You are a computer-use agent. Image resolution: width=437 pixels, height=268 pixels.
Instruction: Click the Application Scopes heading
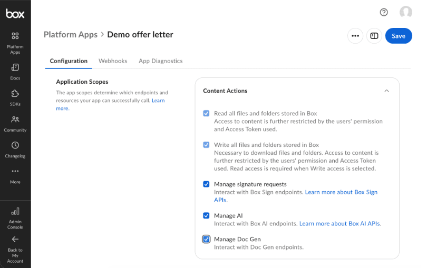click(82, 82)
